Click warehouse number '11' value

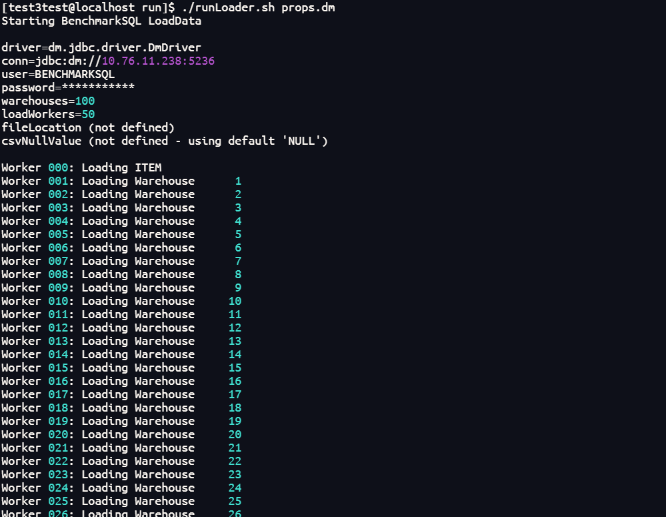235,315
